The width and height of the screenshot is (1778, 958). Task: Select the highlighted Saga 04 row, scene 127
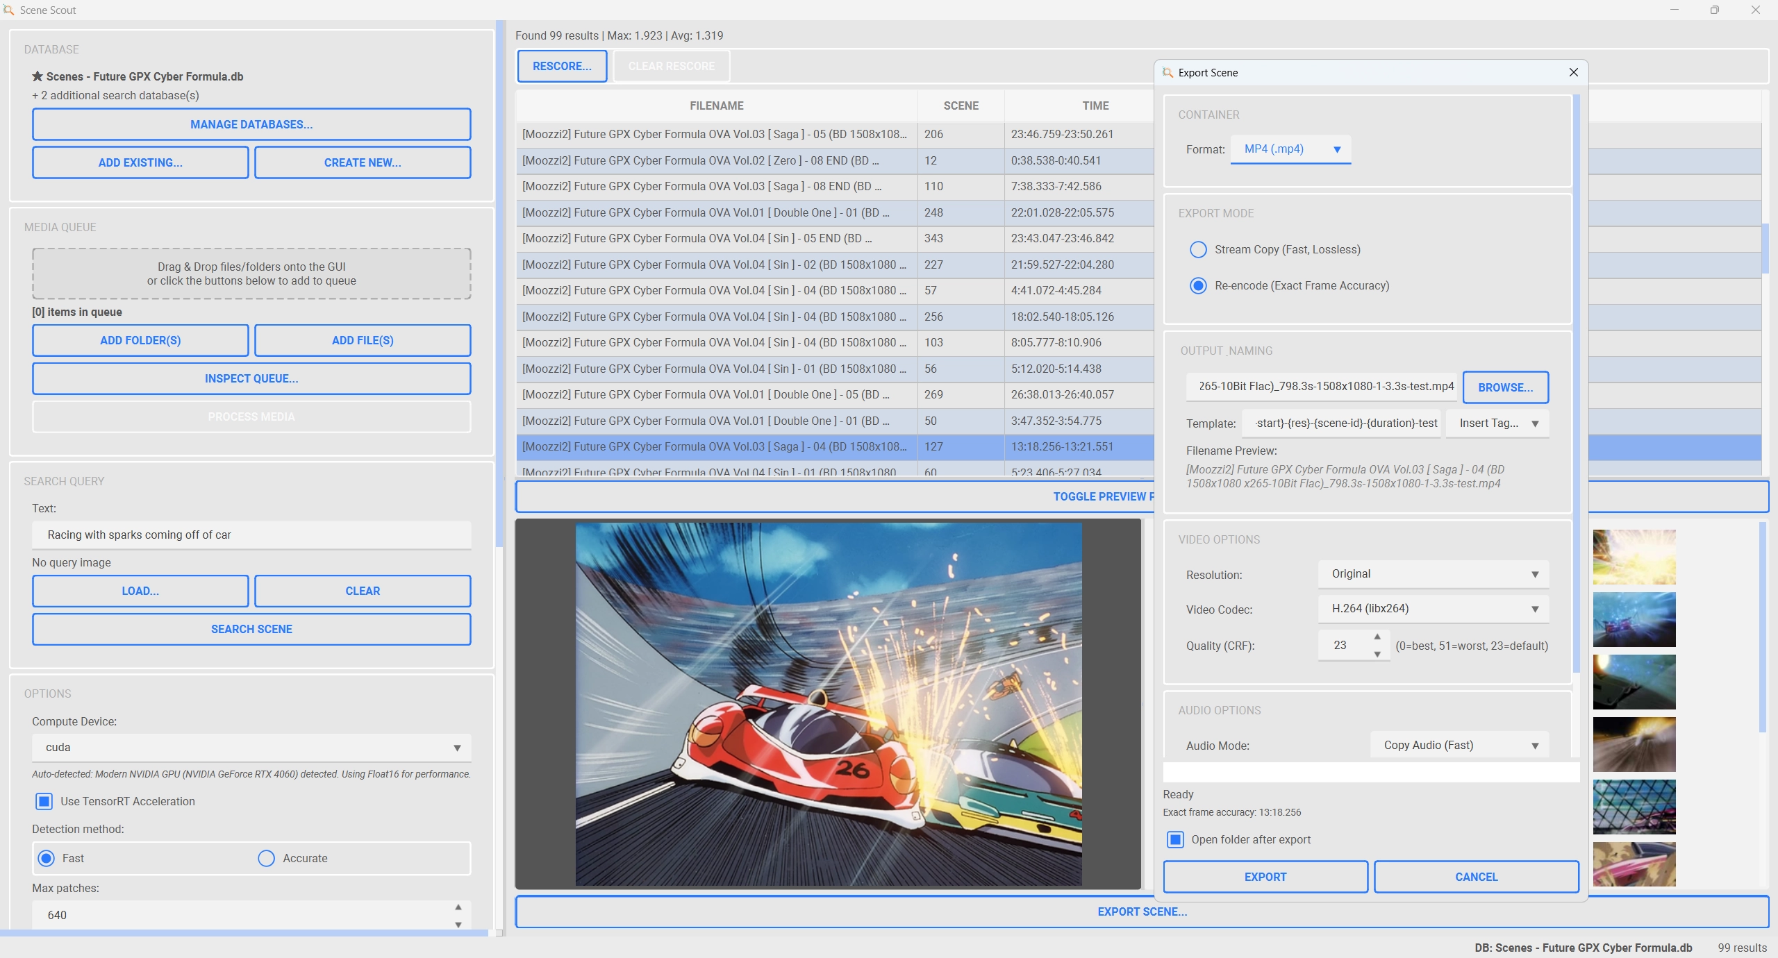[x=835, y=446]
